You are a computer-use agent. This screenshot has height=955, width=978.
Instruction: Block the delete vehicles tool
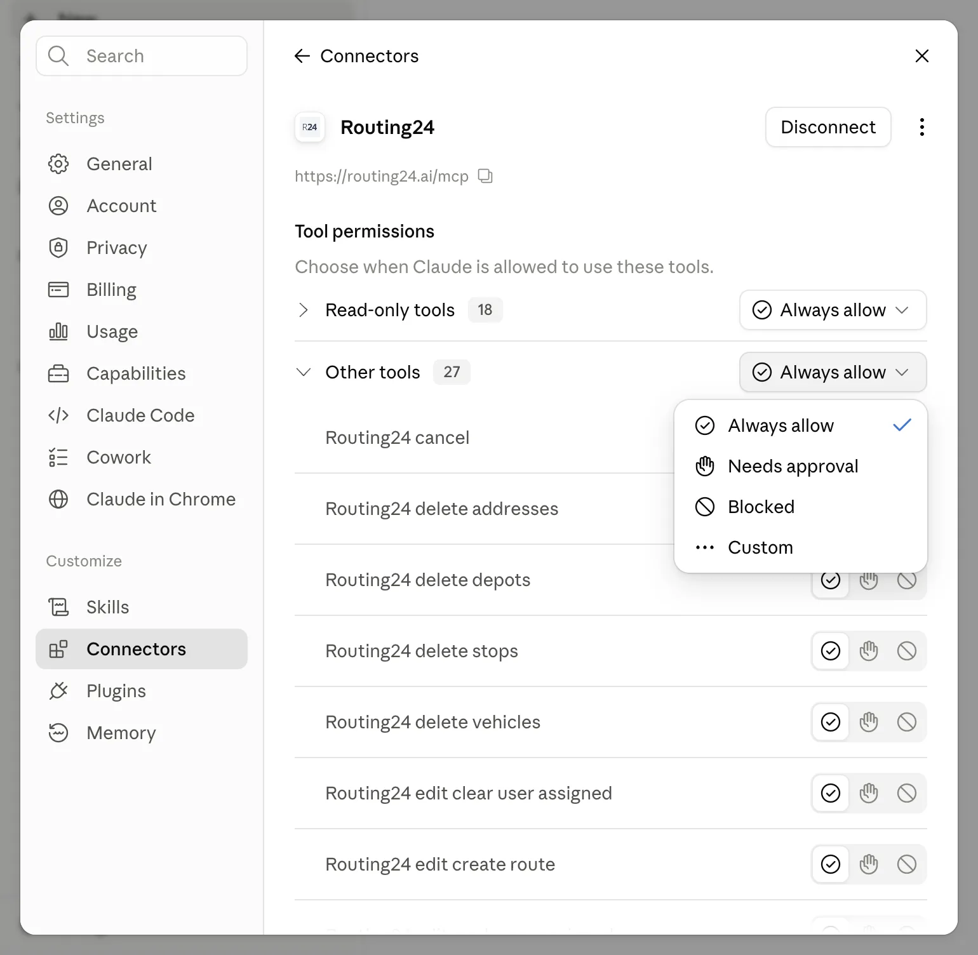tap(907, 722)
